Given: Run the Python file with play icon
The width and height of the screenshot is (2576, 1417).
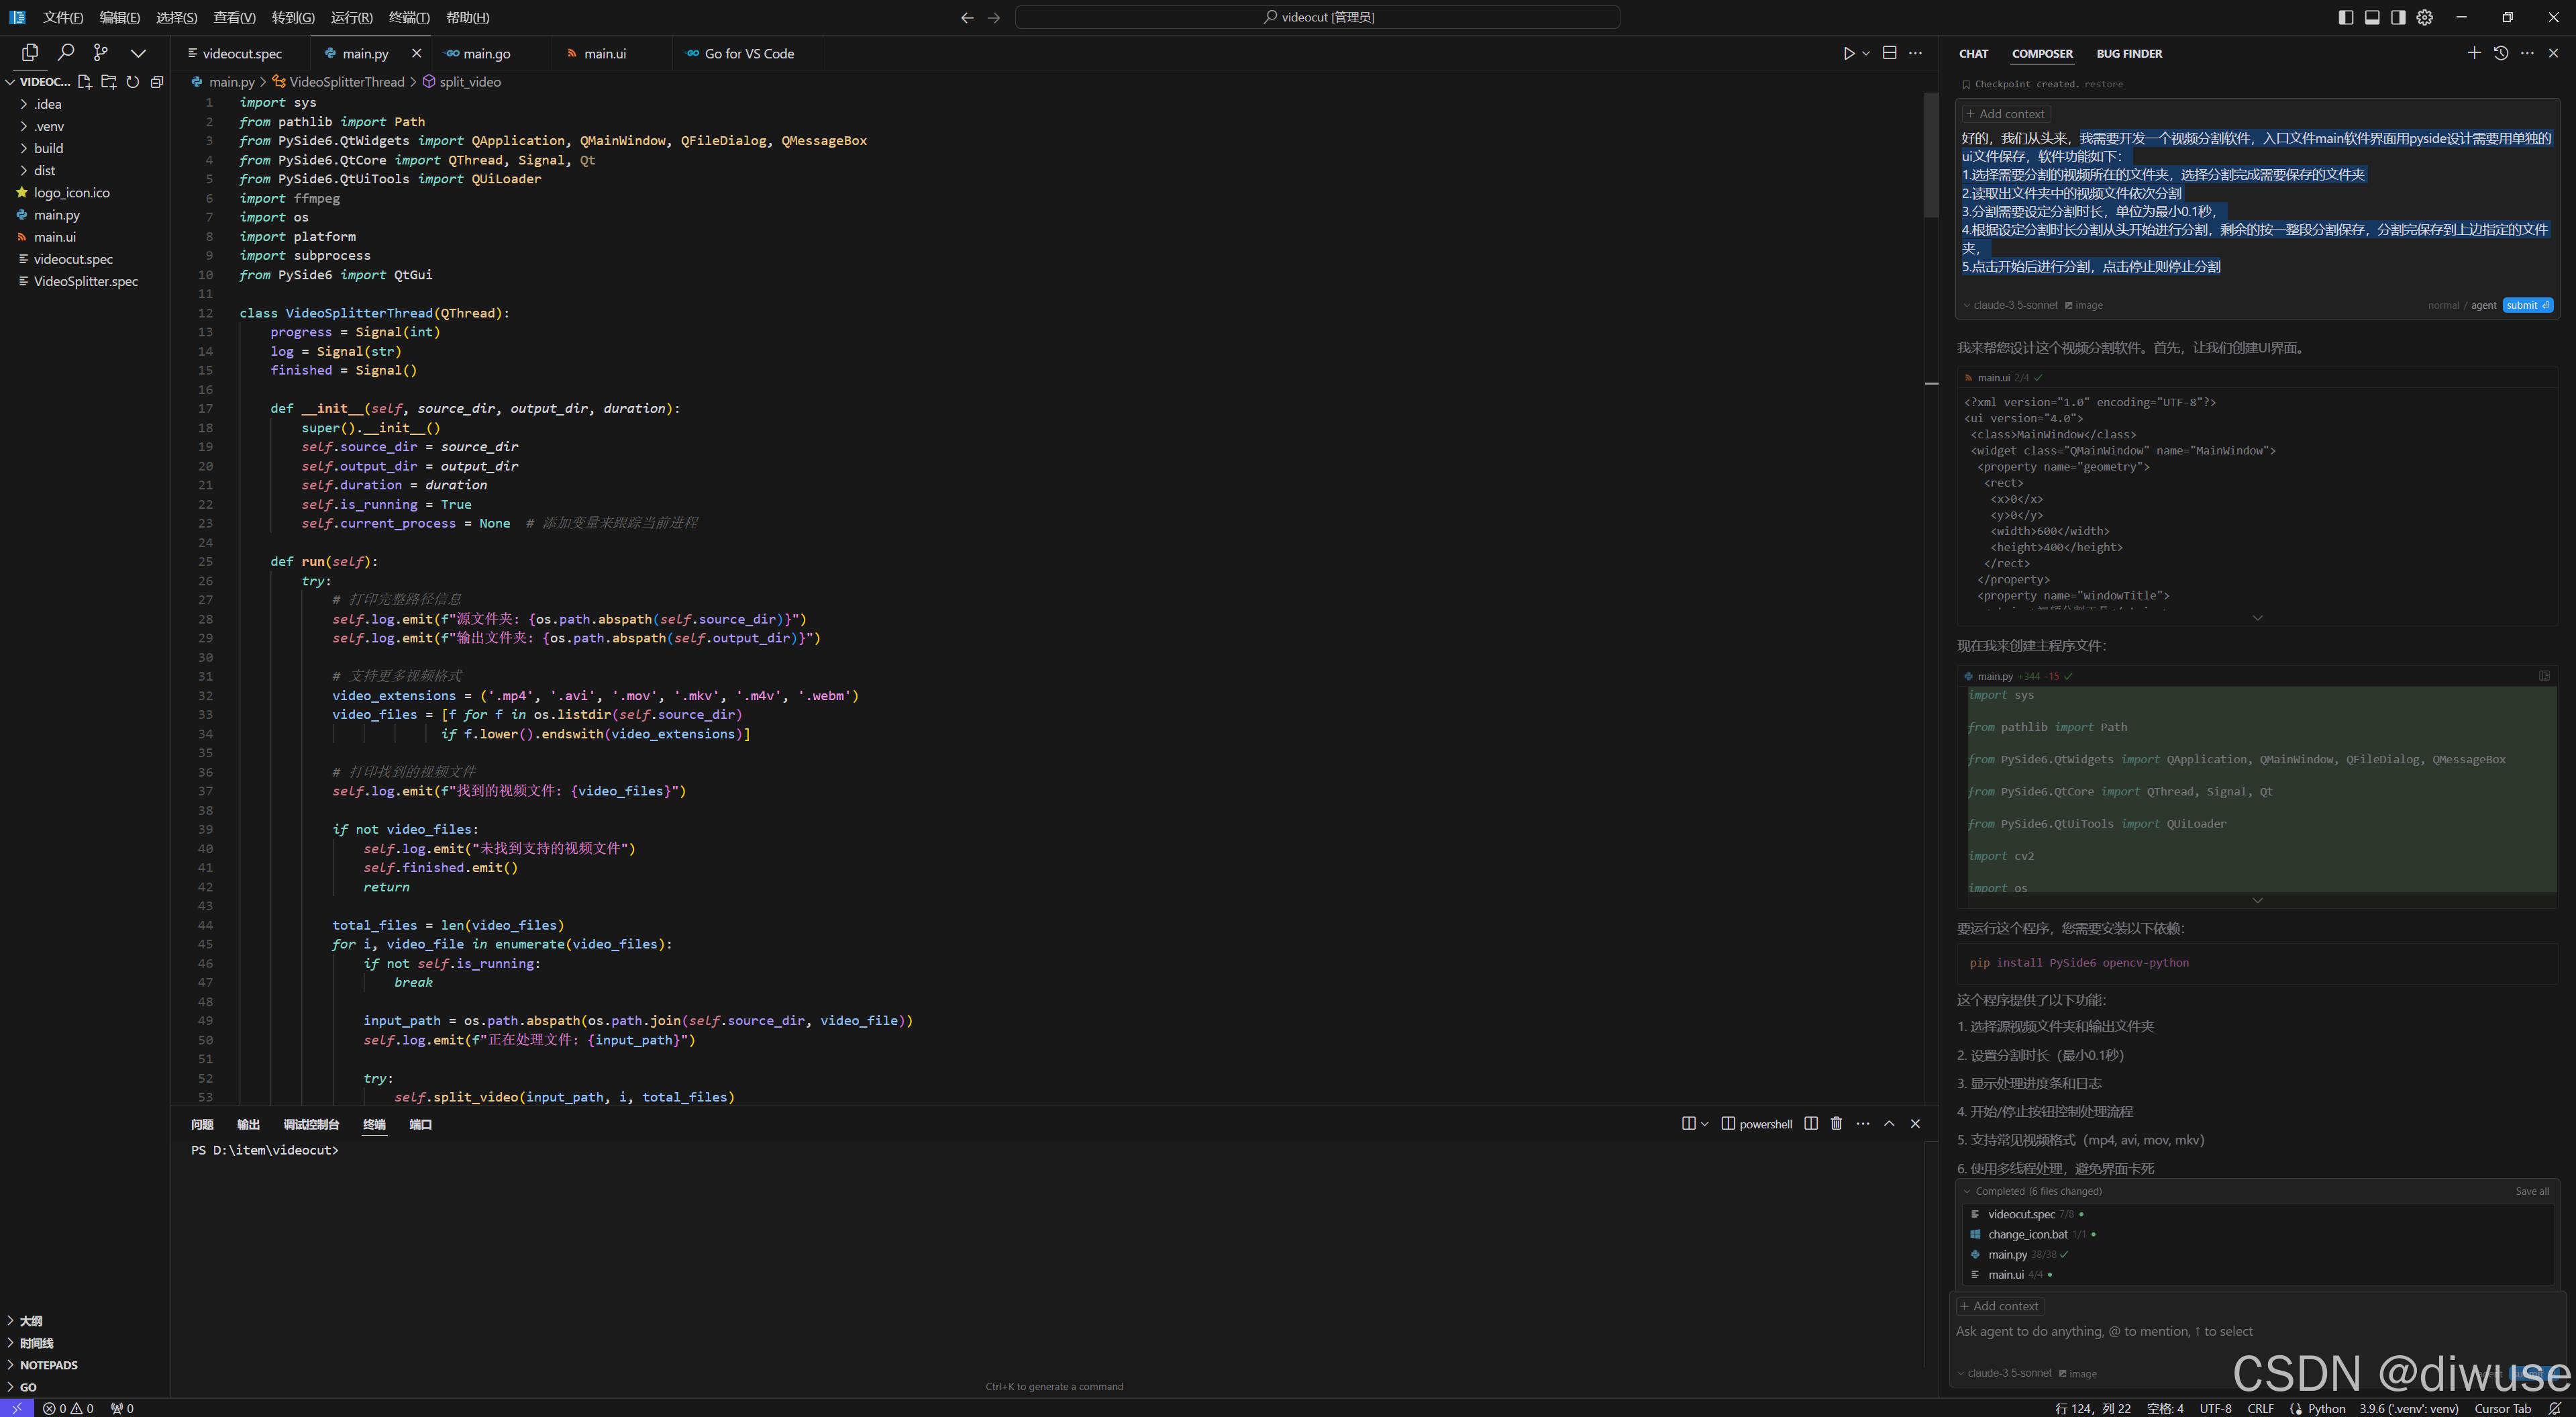Looking at the screenshot, I should point(1849,53).
